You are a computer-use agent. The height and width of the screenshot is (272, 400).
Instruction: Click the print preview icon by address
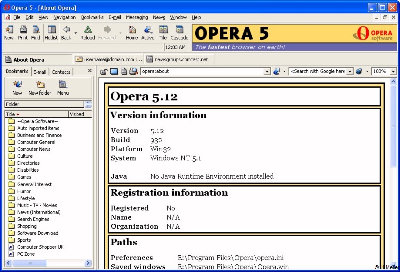(x=133, y=71)
